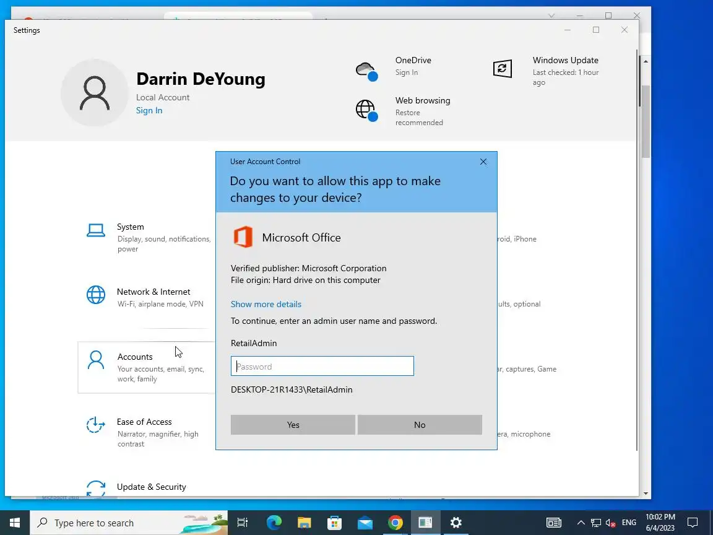Viewport: 713px width, 535px height.
Task: Launch Google Chrome from taskbar
Action: 395,523
